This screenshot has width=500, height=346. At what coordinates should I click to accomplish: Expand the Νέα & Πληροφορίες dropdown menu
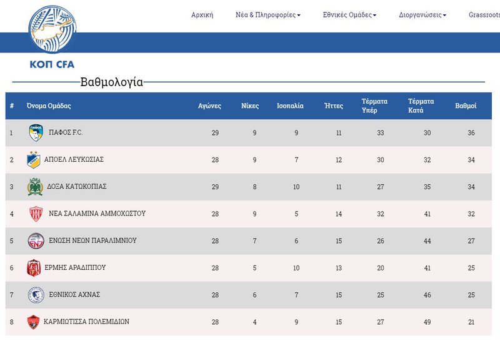(268, 15)
